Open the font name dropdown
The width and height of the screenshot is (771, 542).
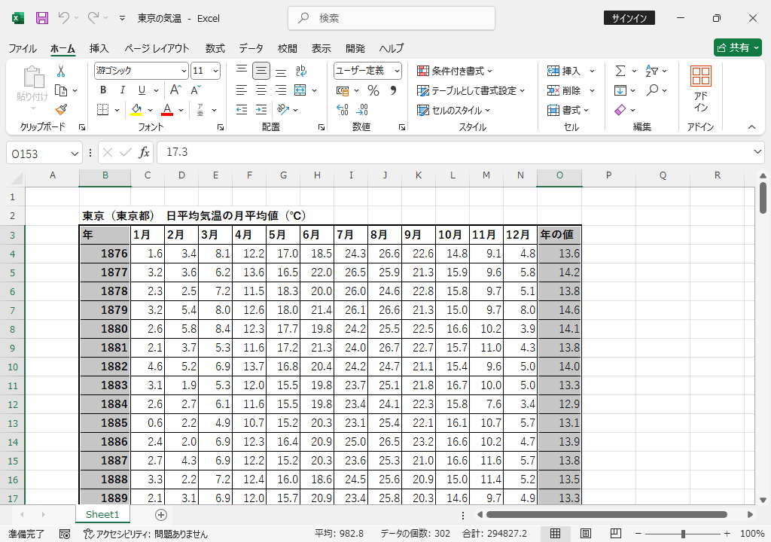[184, 71]
